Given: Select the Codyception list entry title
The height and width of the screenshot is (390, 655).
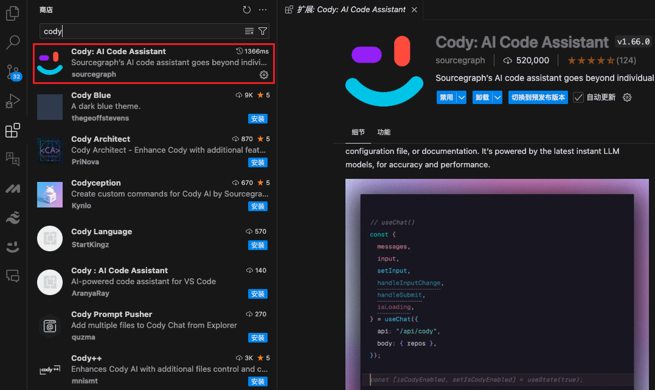Looking at the screenshot, I should pyautogui.click(x=95, y=183).
